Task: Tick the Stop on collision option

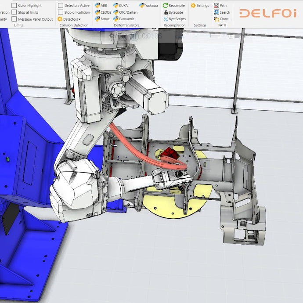Action: coord(61,12)
